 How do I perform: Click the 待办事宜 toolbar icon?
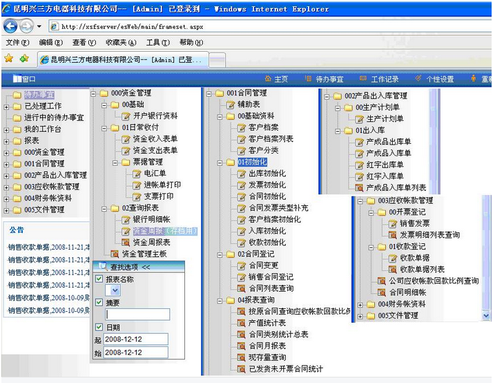click(x=308, y=79)
